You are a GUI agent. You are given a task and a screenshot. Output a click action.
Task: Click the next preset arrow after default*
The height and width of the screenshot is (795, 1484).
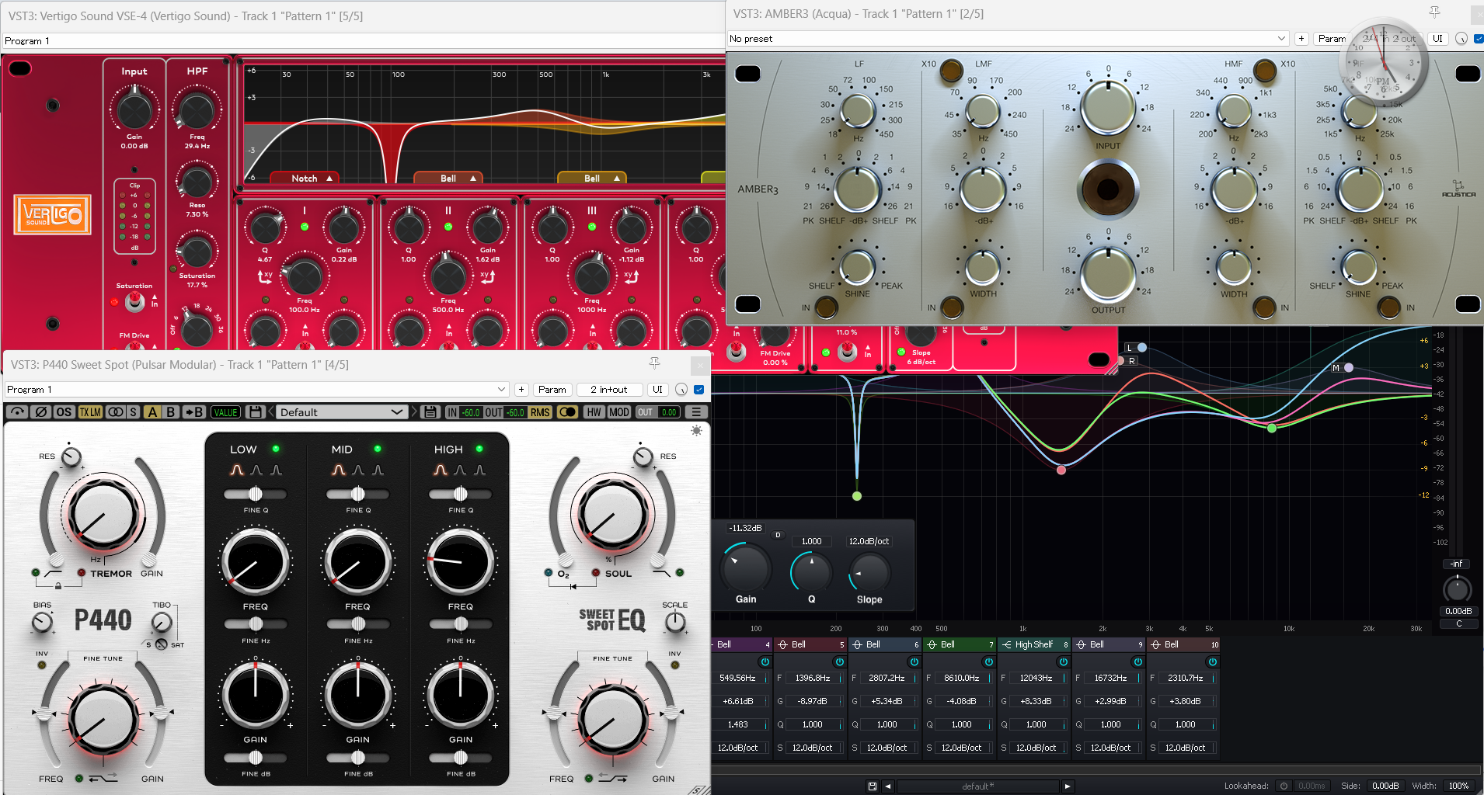pos(1068,786)
